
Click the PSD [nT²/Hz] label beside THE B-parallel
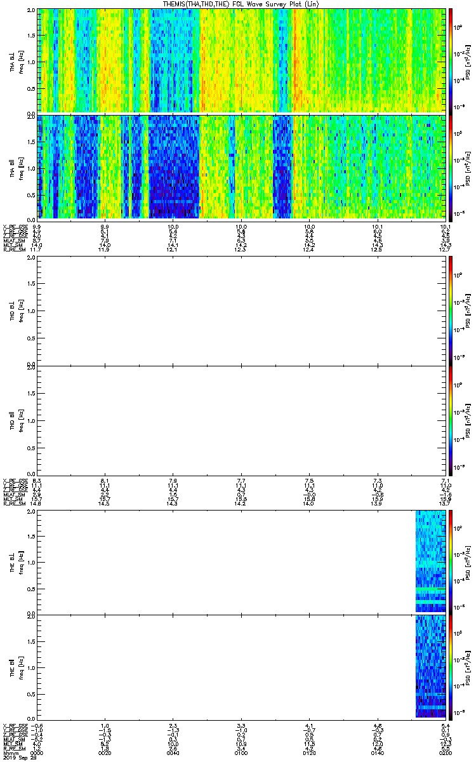[x=468, y=667]
